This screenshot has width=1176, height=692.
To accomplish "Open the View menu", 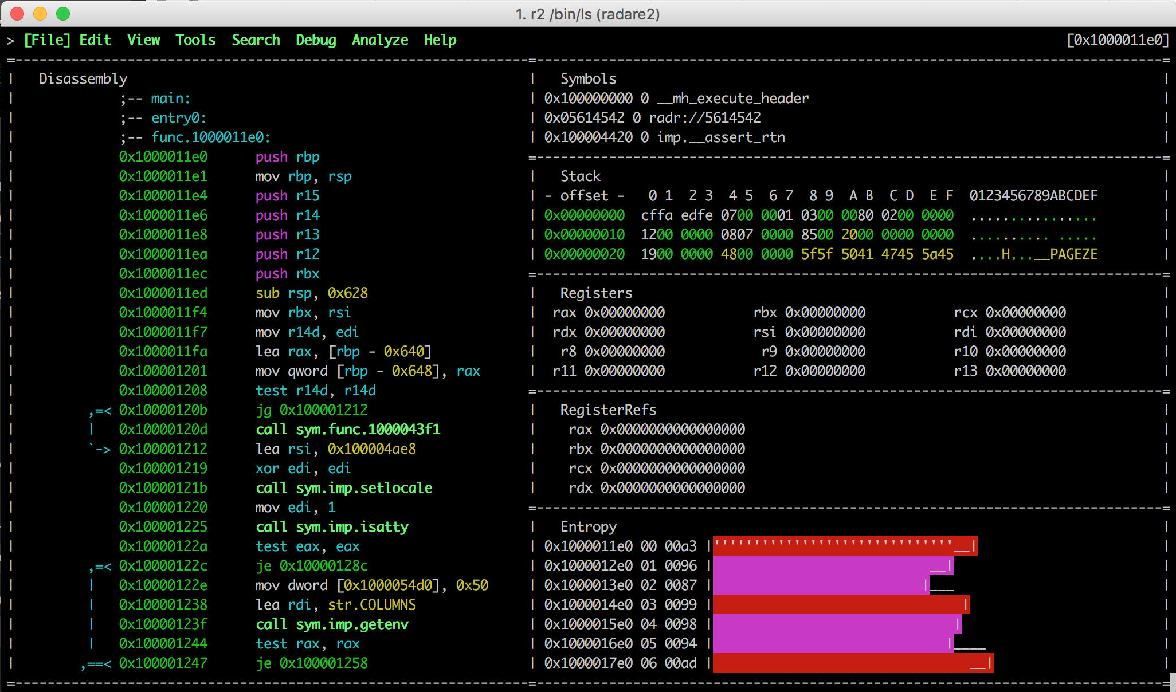I will pyautogui.click(x=143, y=40).
